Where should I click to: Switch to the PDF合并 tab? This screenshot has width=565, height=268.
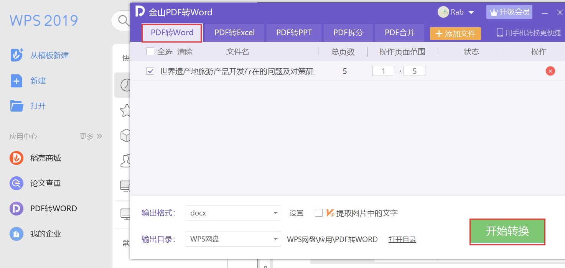400,33
